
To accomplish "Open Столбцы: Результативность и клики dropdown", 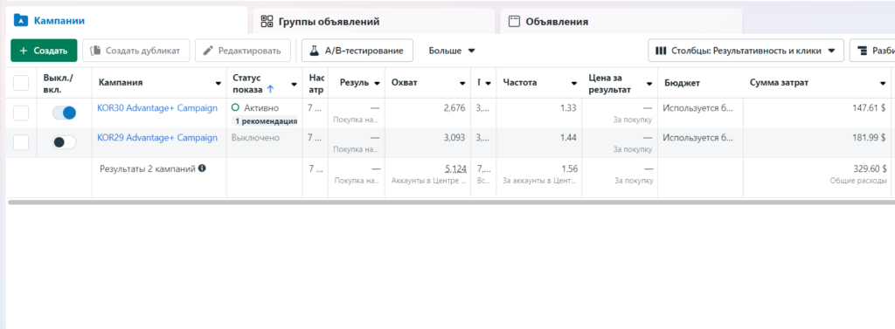I will click(x=746, y=51).
